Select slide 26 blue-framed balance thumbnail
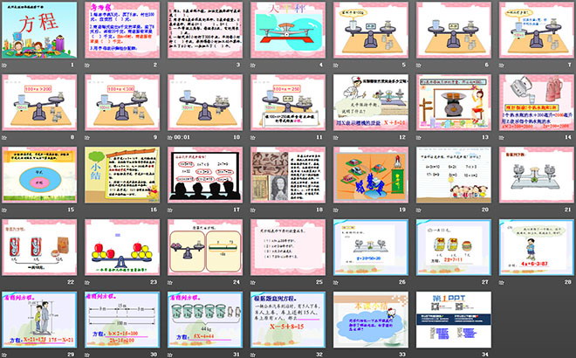The height and width of the screenshot is (358, 576). point(371,247)
